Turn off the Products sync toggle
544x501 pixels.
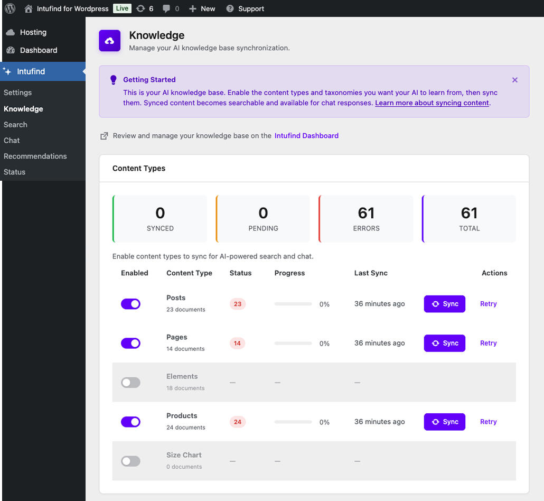pyautogui.click(x=130, y=422)
